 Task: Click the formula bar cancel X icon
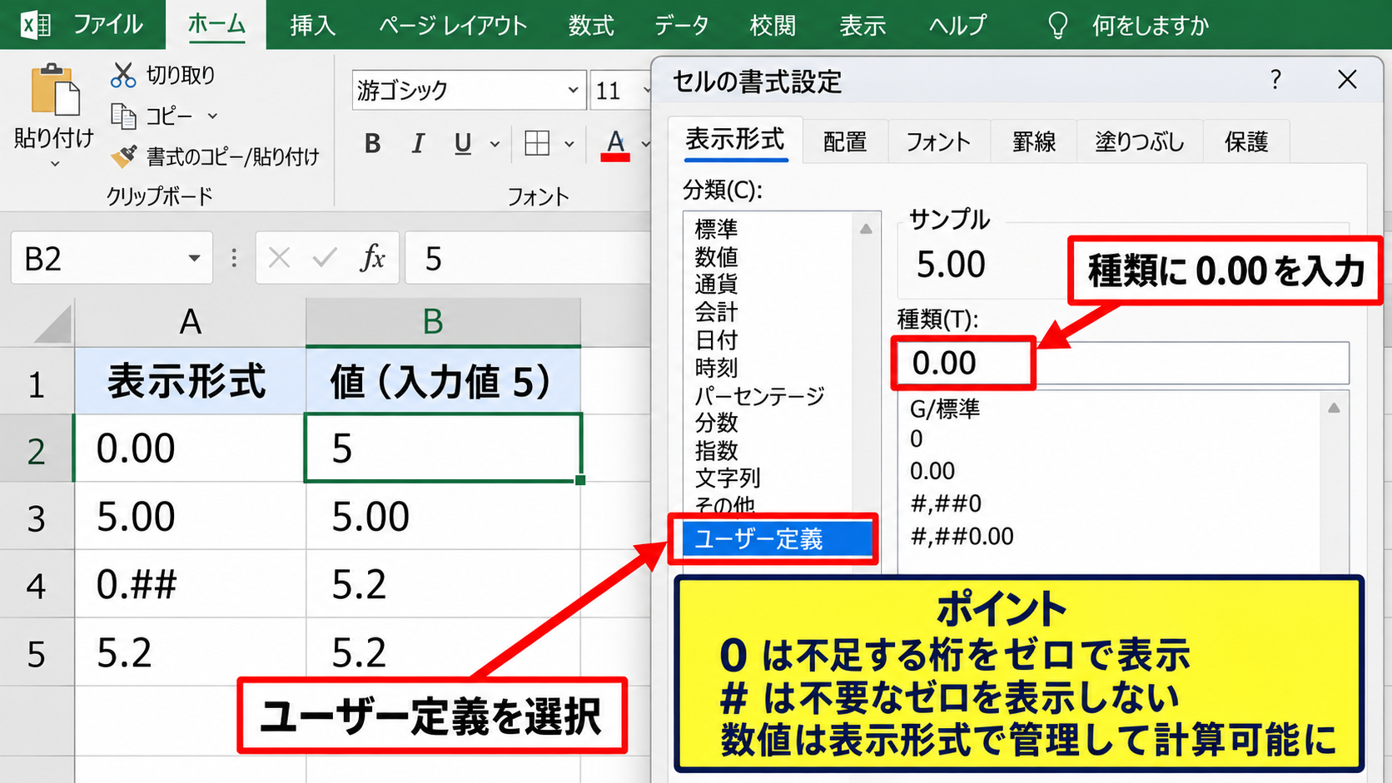[x=279, y=258]
